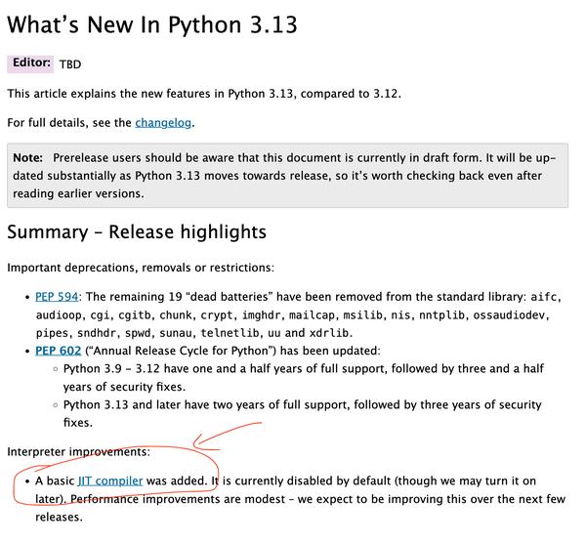Click the "TBD" editor value
Screen dimensions: 586x543
(x=70, y=64)
